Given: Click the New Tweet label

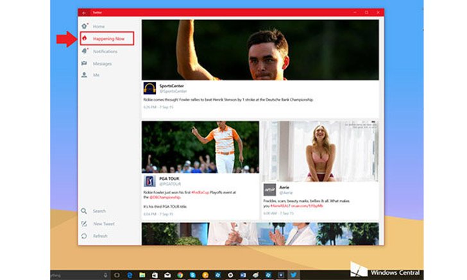Looking at the screenshot, I should point(104,224).
